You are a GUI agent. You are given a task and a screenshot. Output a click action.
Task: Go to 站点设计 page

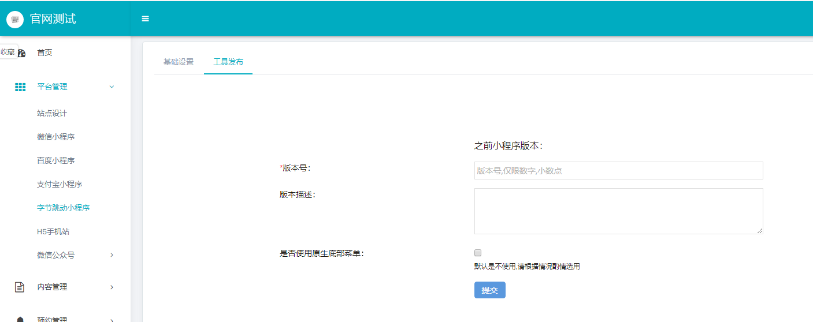(52, 113)
